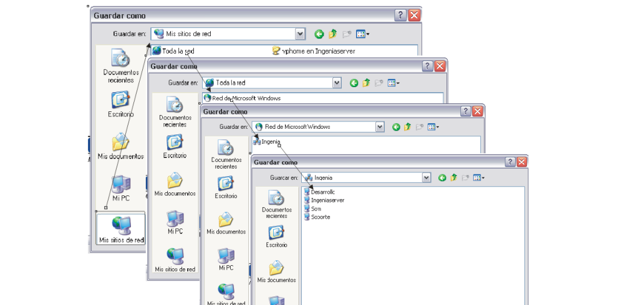Select Escritorio in Red de Microsoft Windows window
The width and height of the screenshot is (618, 305).
(226, 187)
